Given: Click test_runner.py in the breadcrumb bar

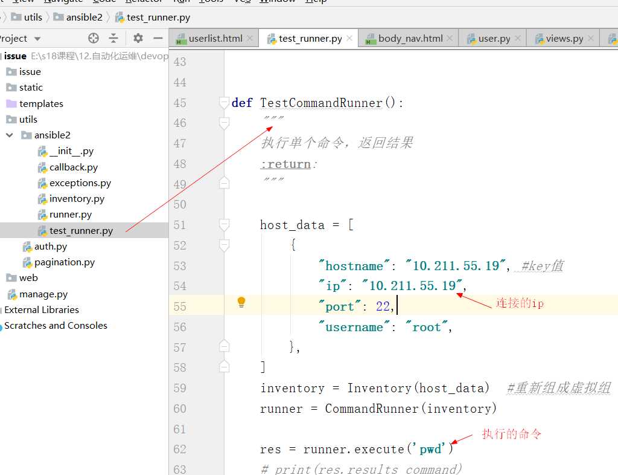Looking at the screenshot, I should [x=153, y=18].
